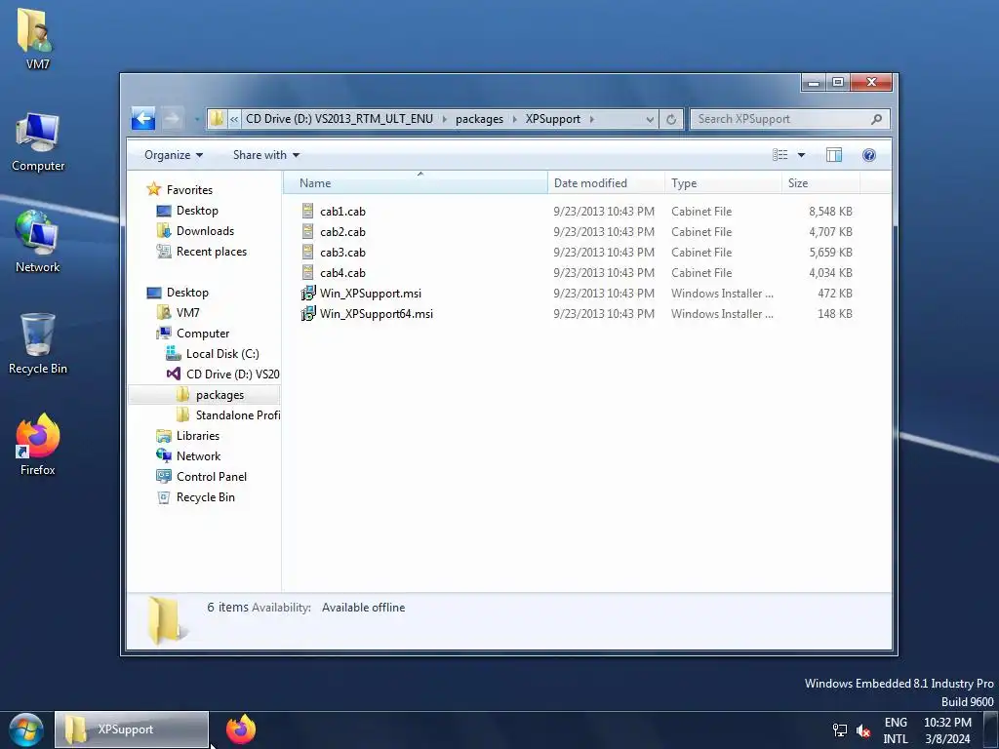Click the XPSupport taskbar button

(132, 729)
